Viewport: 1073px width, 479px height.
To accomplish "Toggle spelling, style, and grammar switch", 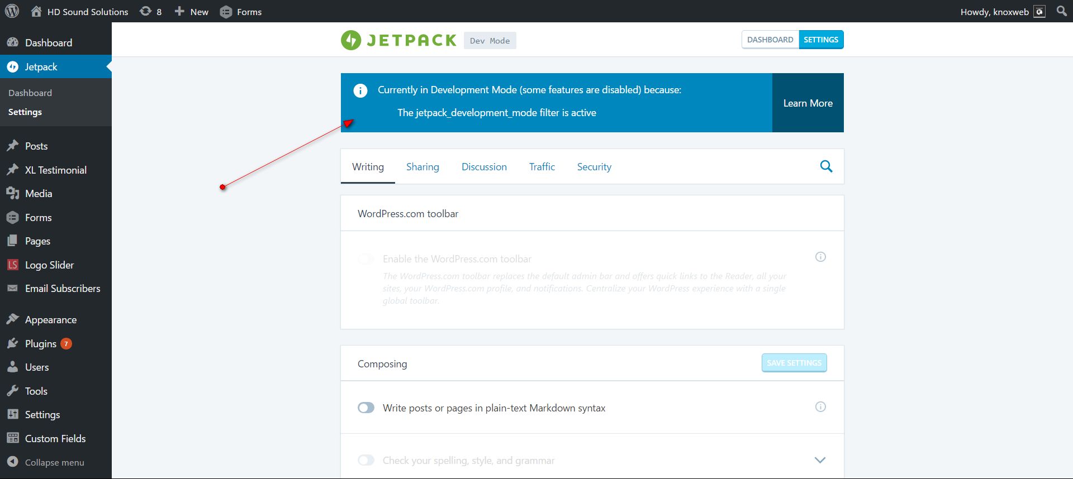I will pos(366,460).
